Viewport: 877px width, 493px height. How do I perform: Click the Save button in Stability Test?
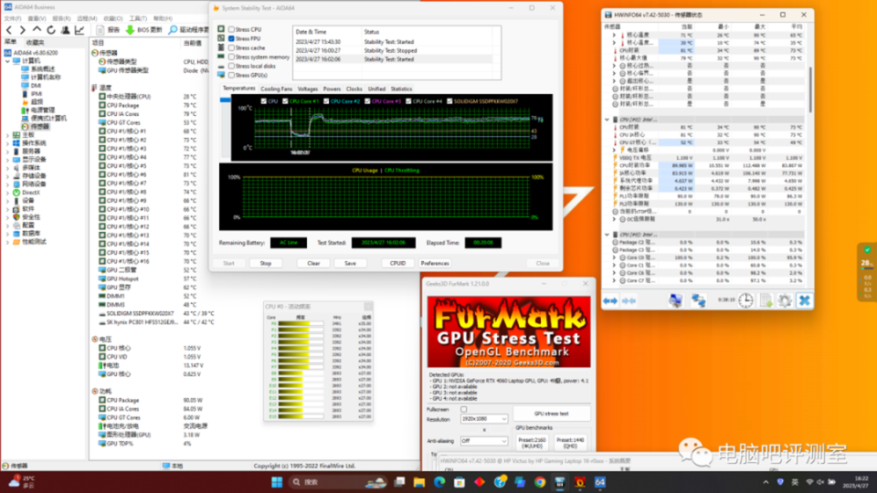(x=350, y=263)
